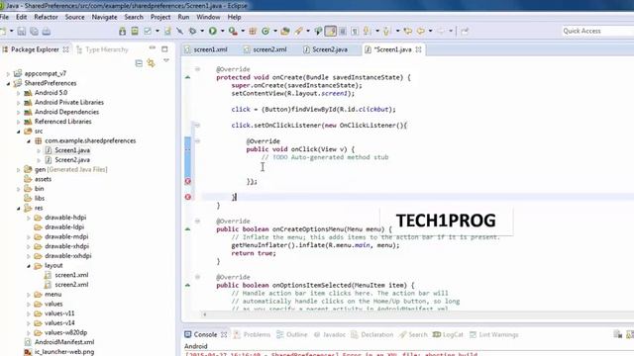Click the New Java Class green C icon
Viewport: 634px width, 356px height.
(x=265, y=31)
